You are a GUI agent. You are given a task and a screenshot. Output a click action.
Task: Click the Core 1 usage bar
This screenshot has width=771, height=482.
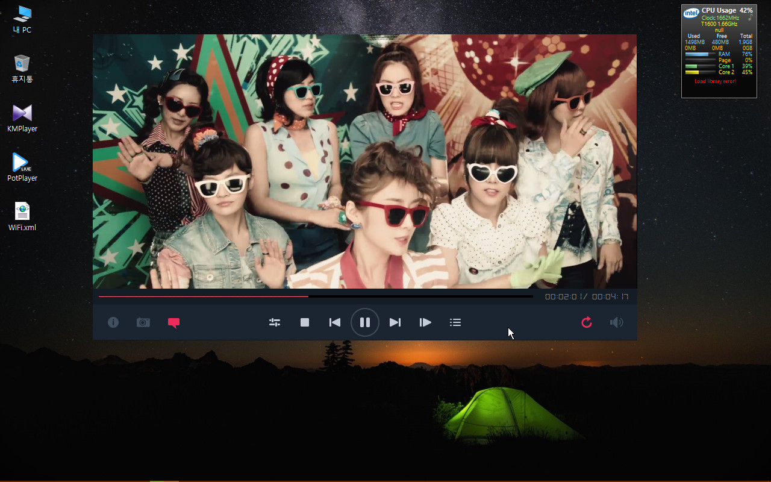(700, 66)
